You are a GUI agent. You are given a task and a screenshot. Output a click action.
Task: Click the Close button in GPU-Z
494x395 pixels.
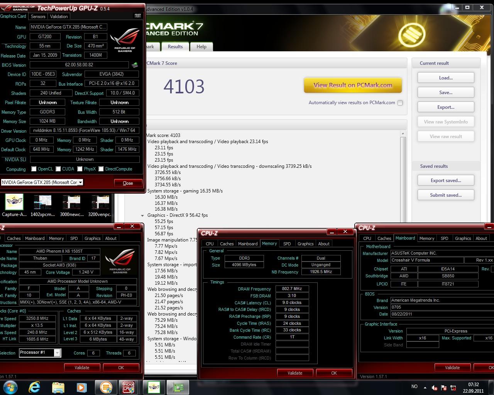(128, 183)
